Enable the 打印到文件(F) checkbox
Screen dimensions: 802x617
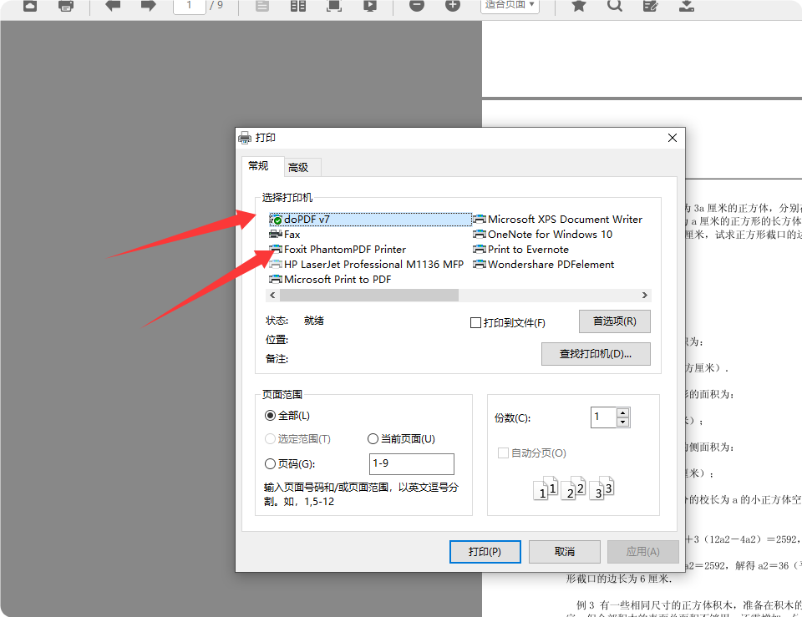(x=475, y=322)
